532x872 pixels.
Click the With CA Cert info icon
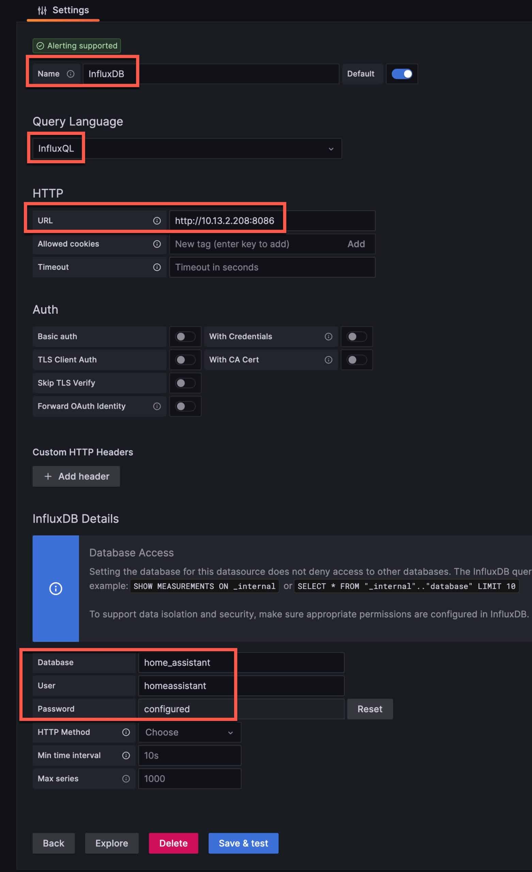(328, 360)
